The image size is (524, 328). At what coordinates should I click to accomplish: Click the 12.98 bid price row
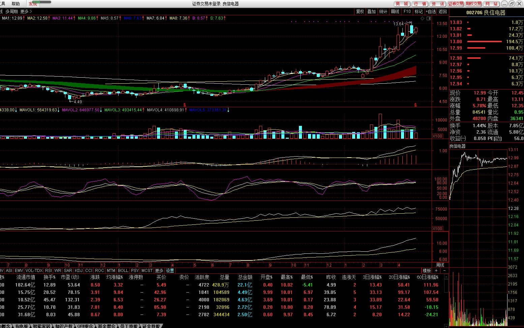coord(486,58)
